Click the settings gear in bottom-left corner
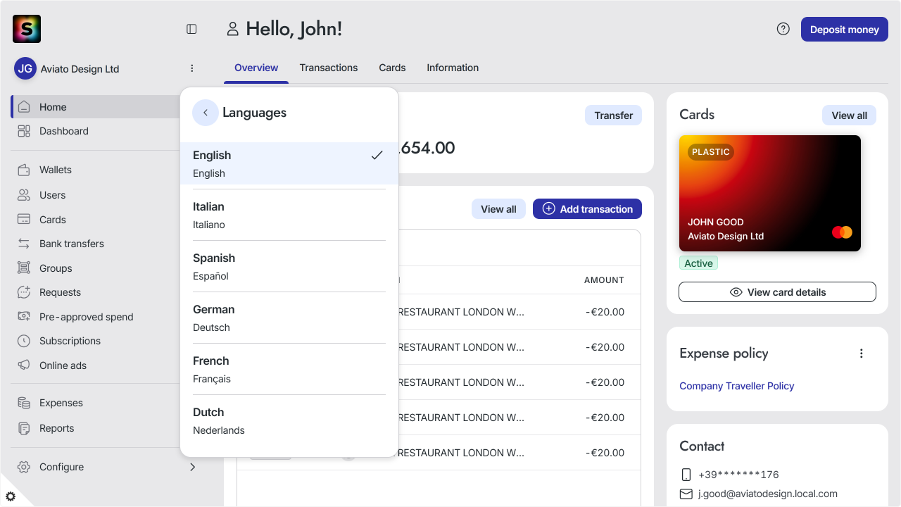Image resolution: width=901 pixels, height=507 pixels. pyautogui.click(x=11, y=496)
